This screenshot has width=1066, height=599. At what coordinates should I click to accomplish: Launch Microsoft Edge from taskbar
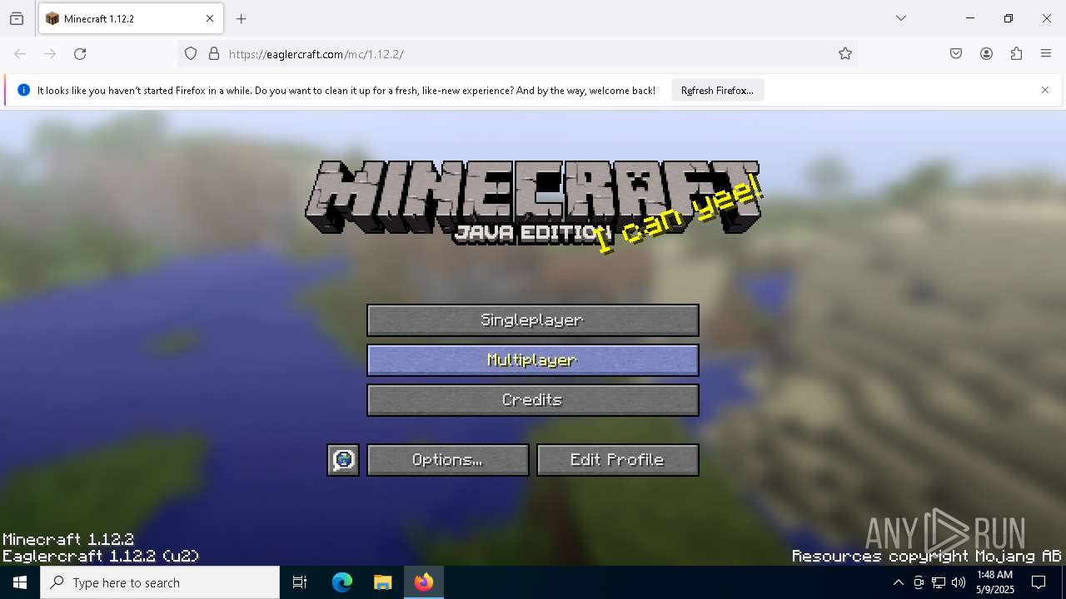tap(342, 582)
